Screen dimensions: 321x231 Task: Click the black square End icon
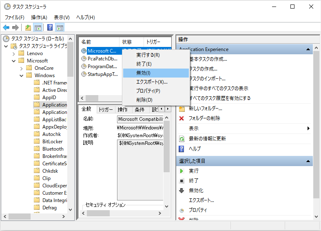coord(182,181)
